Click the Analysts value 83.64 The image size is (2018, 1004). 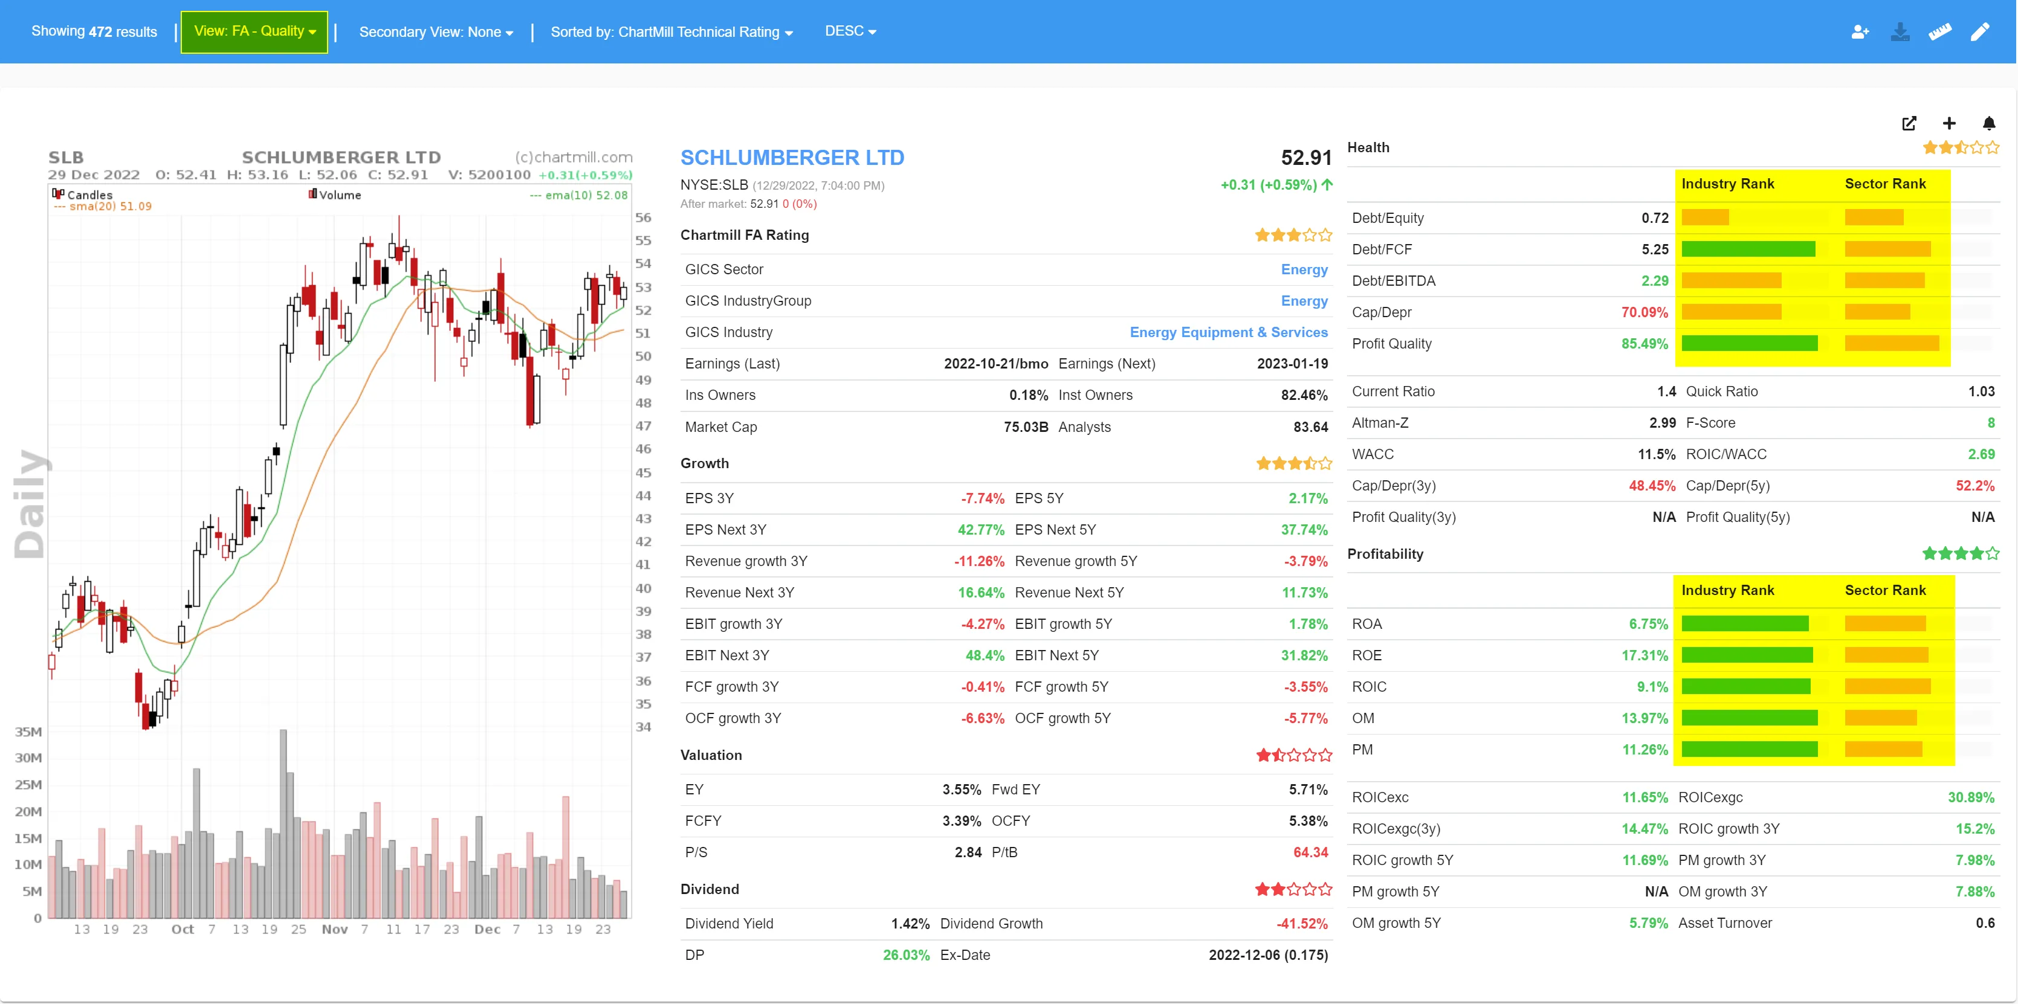pos(1310,427)
